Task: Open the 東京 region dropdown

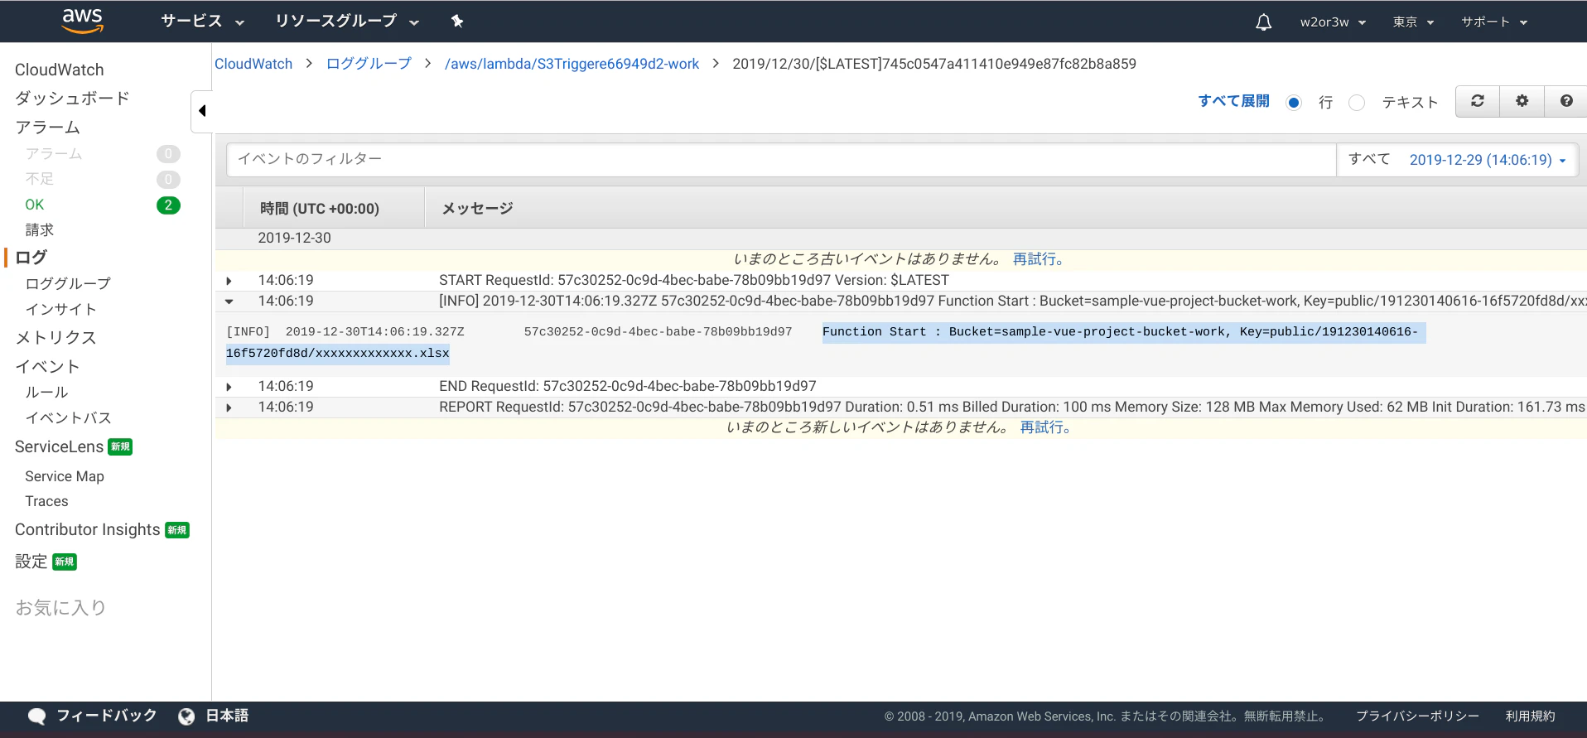Action: click(x=1413, y=22)
